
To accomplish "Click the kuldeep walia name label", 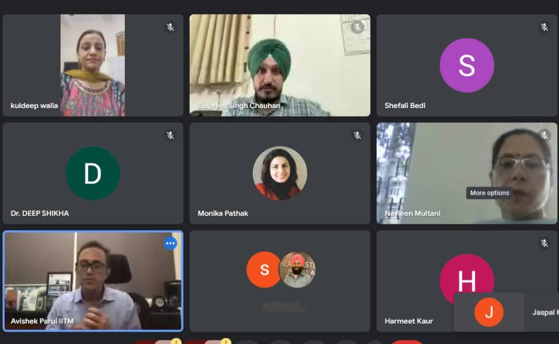I will [34, 106].
